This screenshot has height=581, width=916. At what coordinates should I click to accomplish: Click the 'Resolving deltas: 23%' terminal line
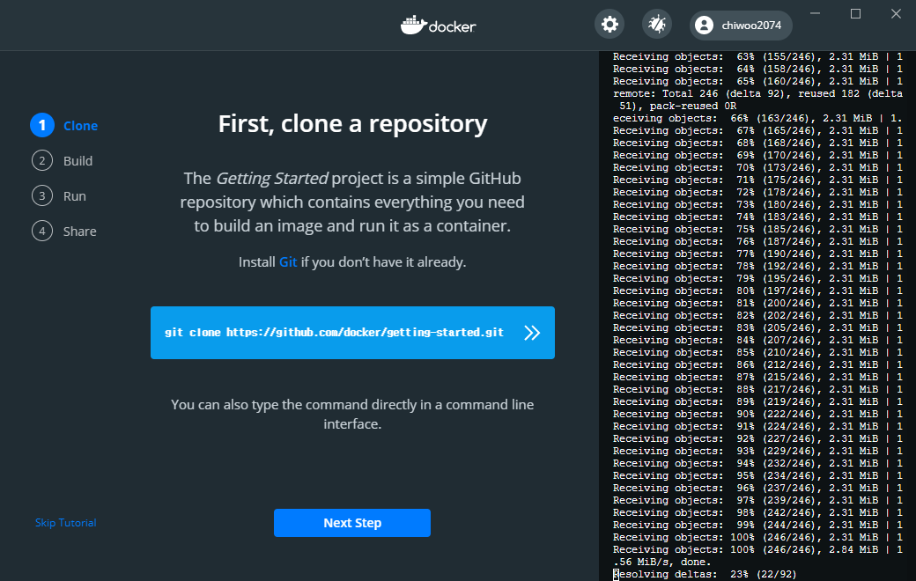[x=705, y=575]
